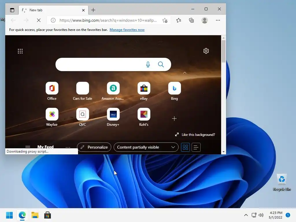Close the New tab tab
Image resolution: width=296 pixels, height=222 pixels.
[83, 10]
